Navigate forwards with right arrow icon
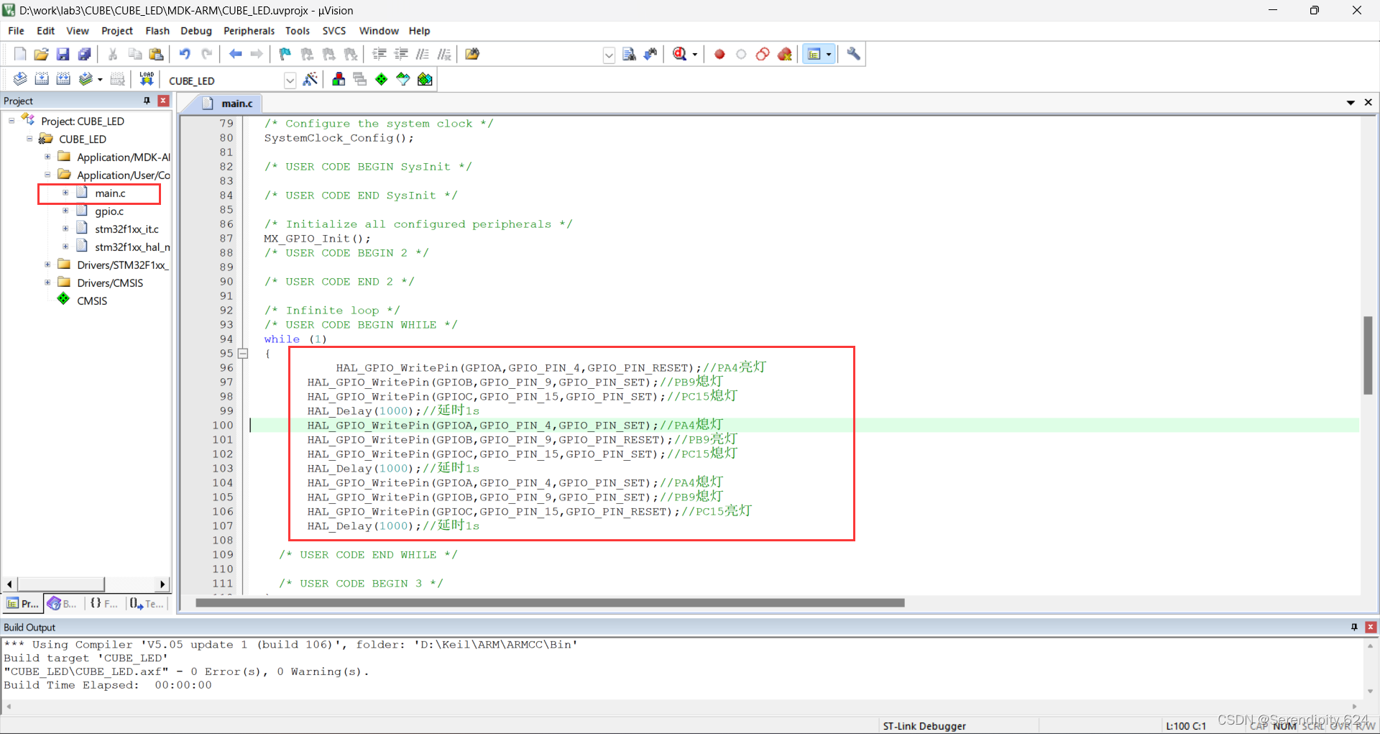This screenshot has height=734, width=1380. coord(257,54)
